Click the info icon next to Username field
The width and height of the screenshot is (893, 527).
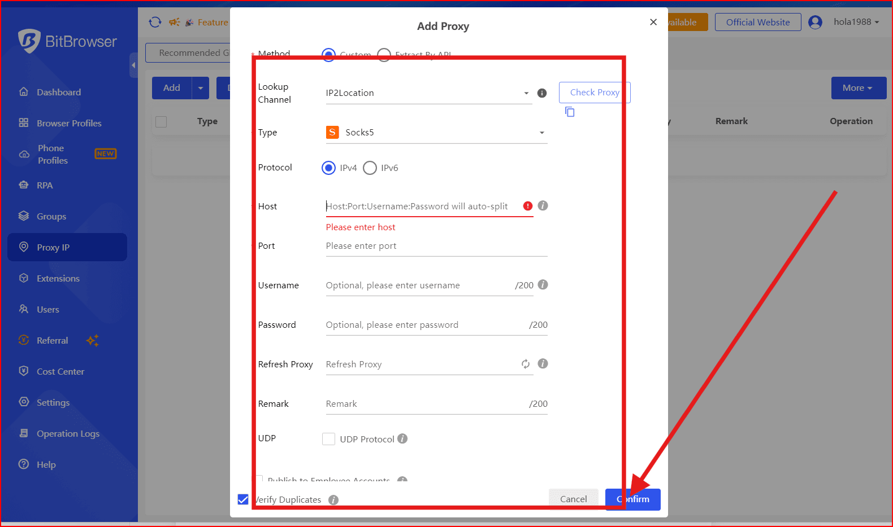coord(543,285)
